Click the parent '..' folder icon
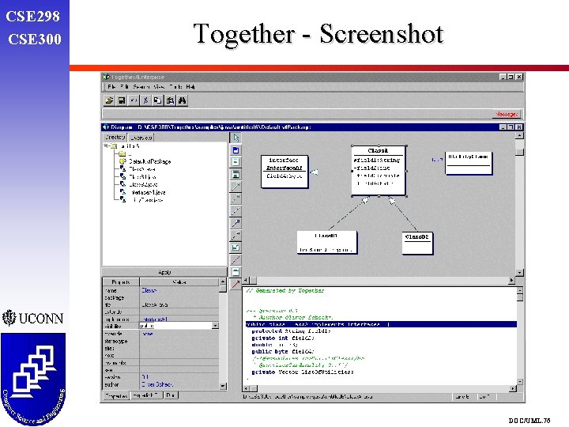Image resolution: width=569 pixels, height=427 pixels. (x=122, y=153)
